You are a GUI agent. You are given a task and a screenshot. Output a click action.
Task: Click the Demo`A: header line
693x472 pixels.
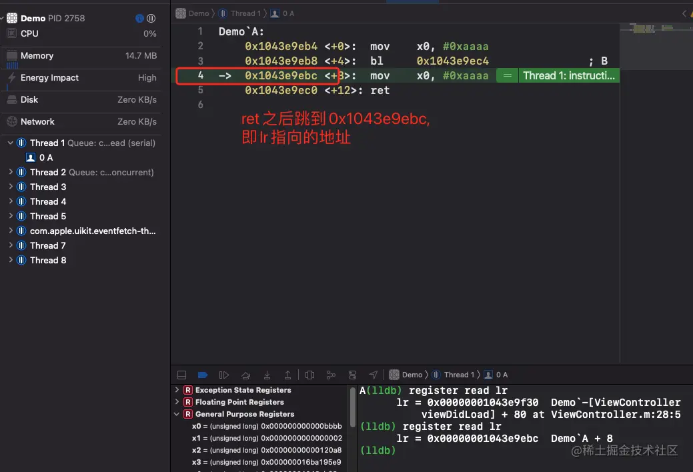[x=241, y=32]
